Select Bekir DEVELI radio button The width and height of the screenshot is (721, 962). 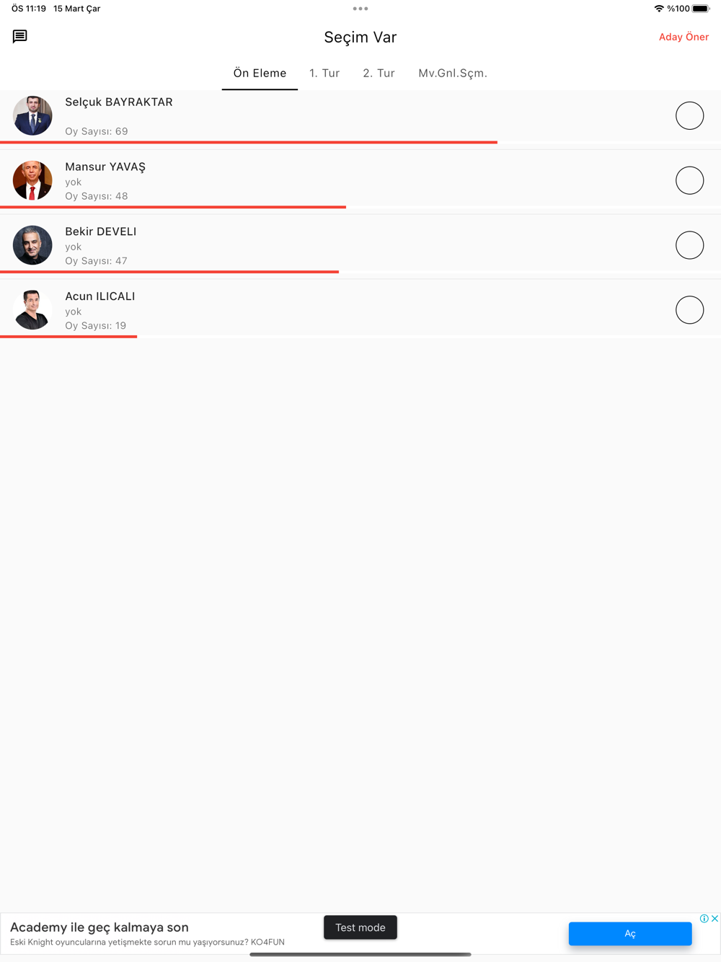coord(689,245)
